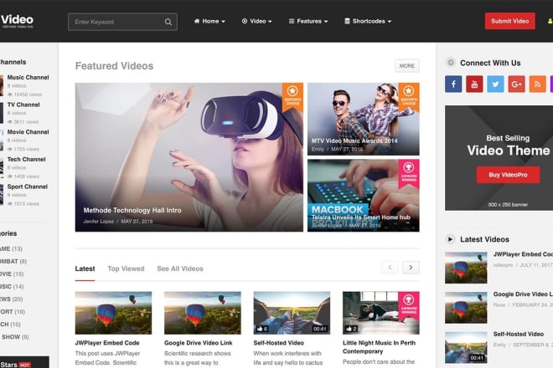Open MTV Video Music Awards 2014 title
This screenshot has height=368, width=553.
(x=354, y=141)
